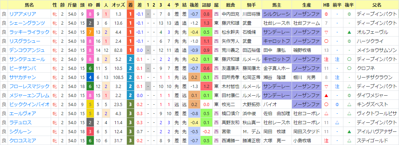Select sire cell ヴィクトワールピサ

point(377,113)
